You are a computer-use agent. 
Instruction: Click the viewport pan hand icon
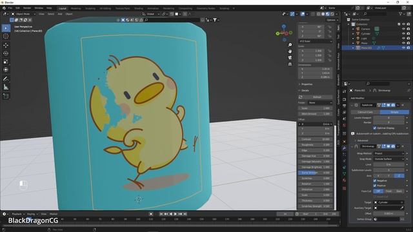pyautogui.click(x=290, y=52)
